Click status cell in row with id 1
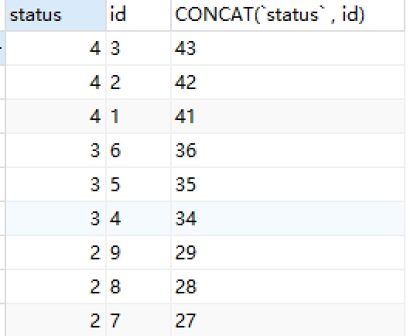 pos(56,116)
